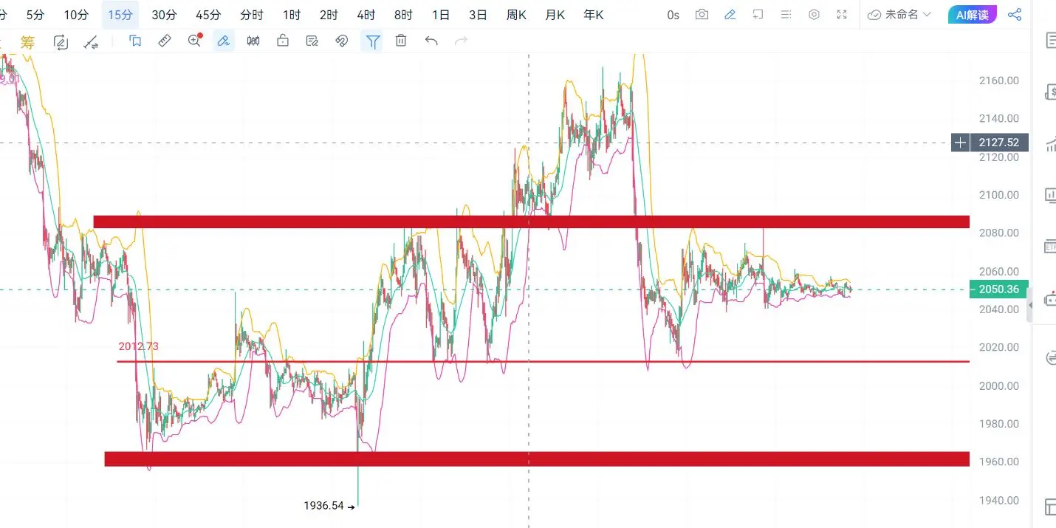1056x528 pixels.
Task: Open the line compare tool beside the sync icon
Action: 92,42
